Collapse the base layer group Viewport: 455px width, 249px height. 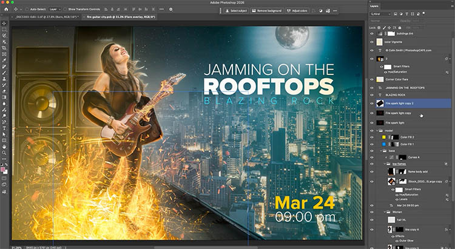381,151
